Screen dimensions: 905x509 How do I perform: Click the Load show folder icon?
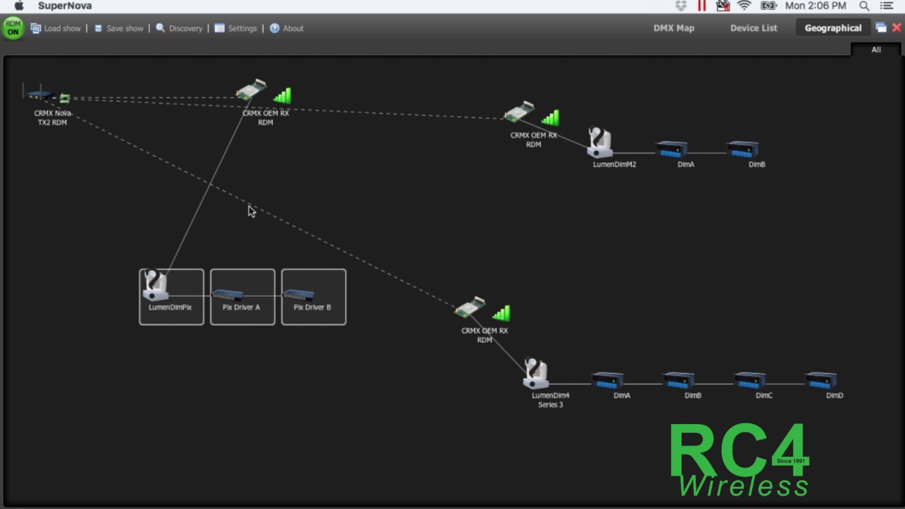36,28
